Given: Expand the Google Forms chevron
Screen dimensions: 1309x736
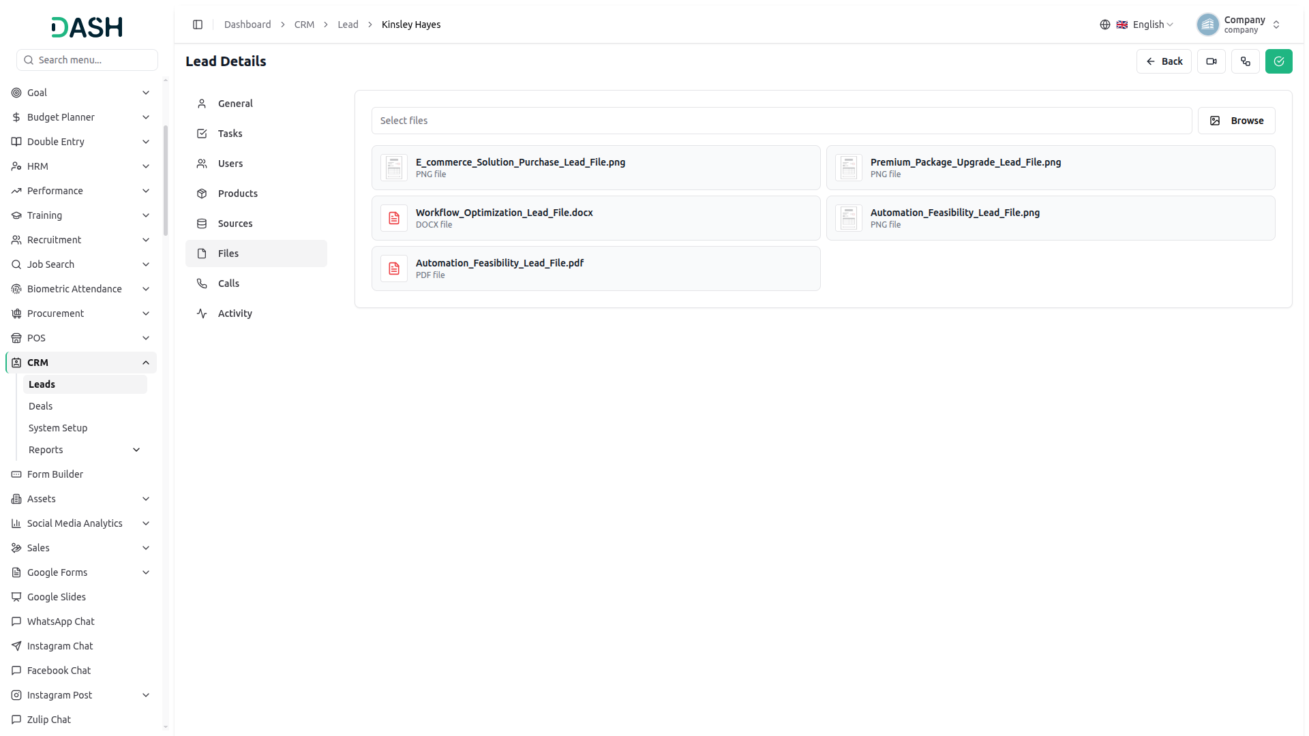Looking at the screenshot, I should point(146,572).
